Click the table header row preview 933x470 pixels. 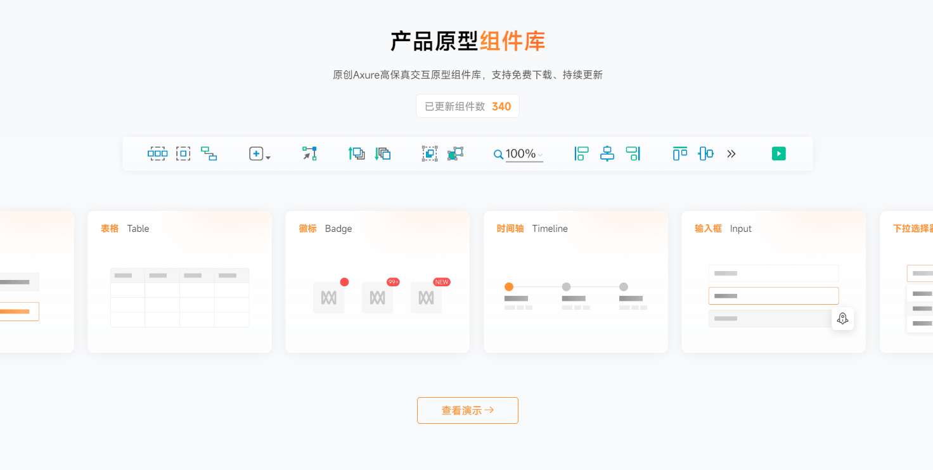(180, 276)
